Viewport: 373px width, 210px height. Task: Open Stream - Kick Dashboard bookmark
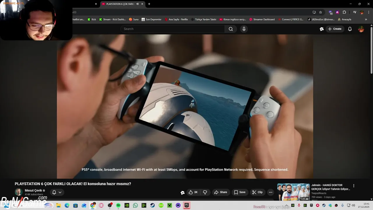tap(112, 20)
